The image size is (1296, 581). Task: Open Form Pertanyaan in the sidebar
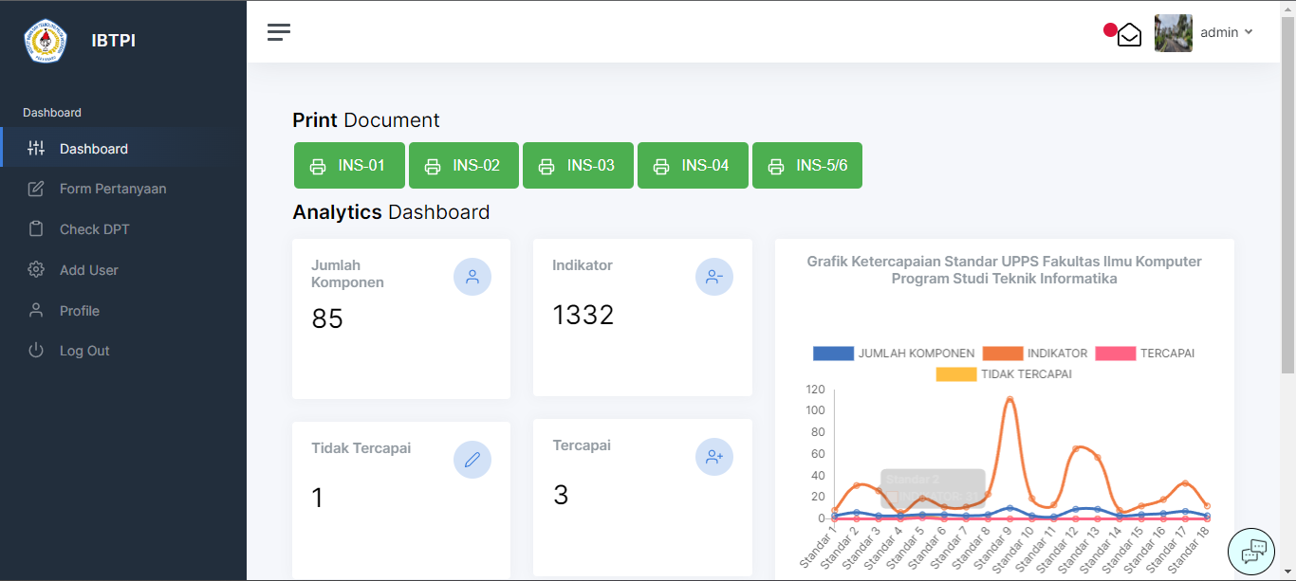click(112, 189)
